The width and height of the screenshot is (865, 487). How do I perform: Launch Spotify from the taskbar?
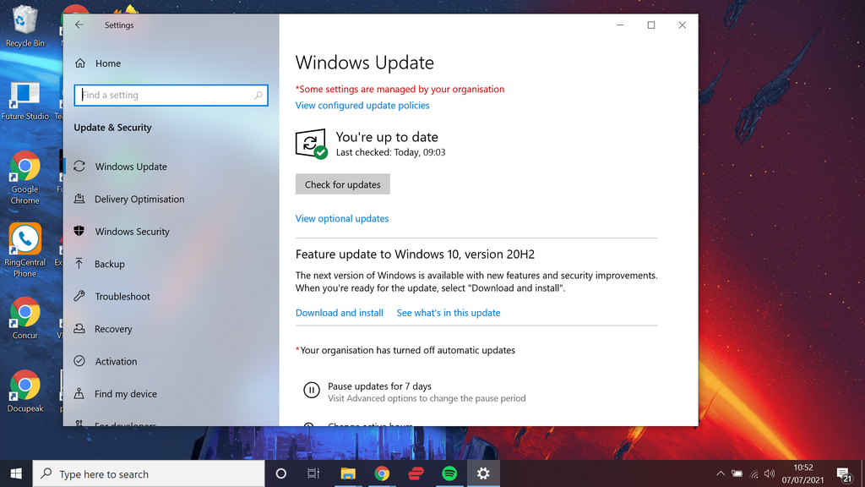[449, 473]
